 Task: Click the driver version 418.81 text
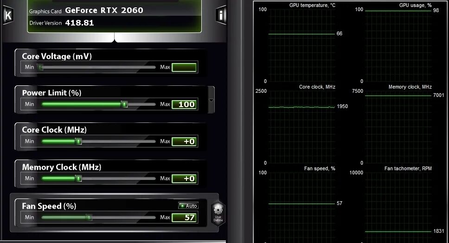tap(80, 23)
